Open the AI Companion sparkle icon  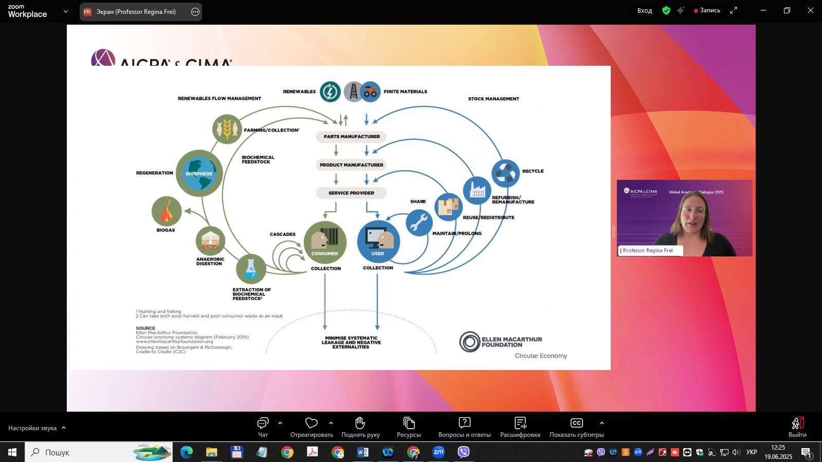coord(681,10)
